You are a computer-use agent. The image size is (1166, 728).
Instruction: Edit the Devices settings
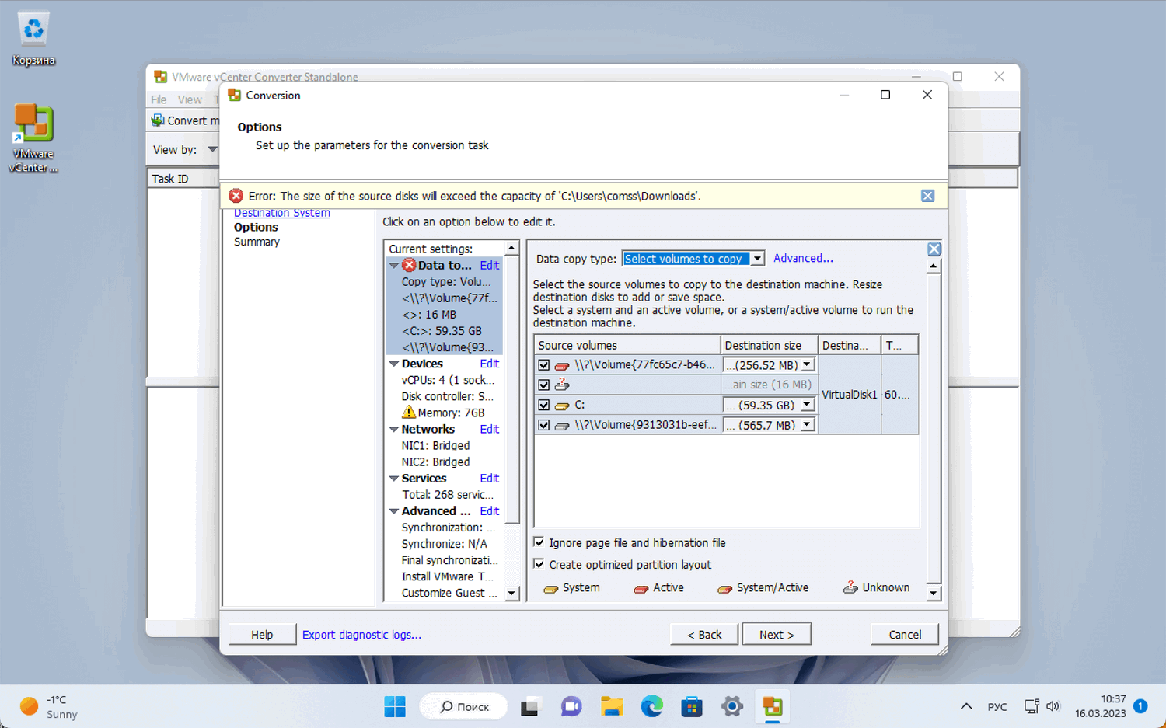point(490,364)
